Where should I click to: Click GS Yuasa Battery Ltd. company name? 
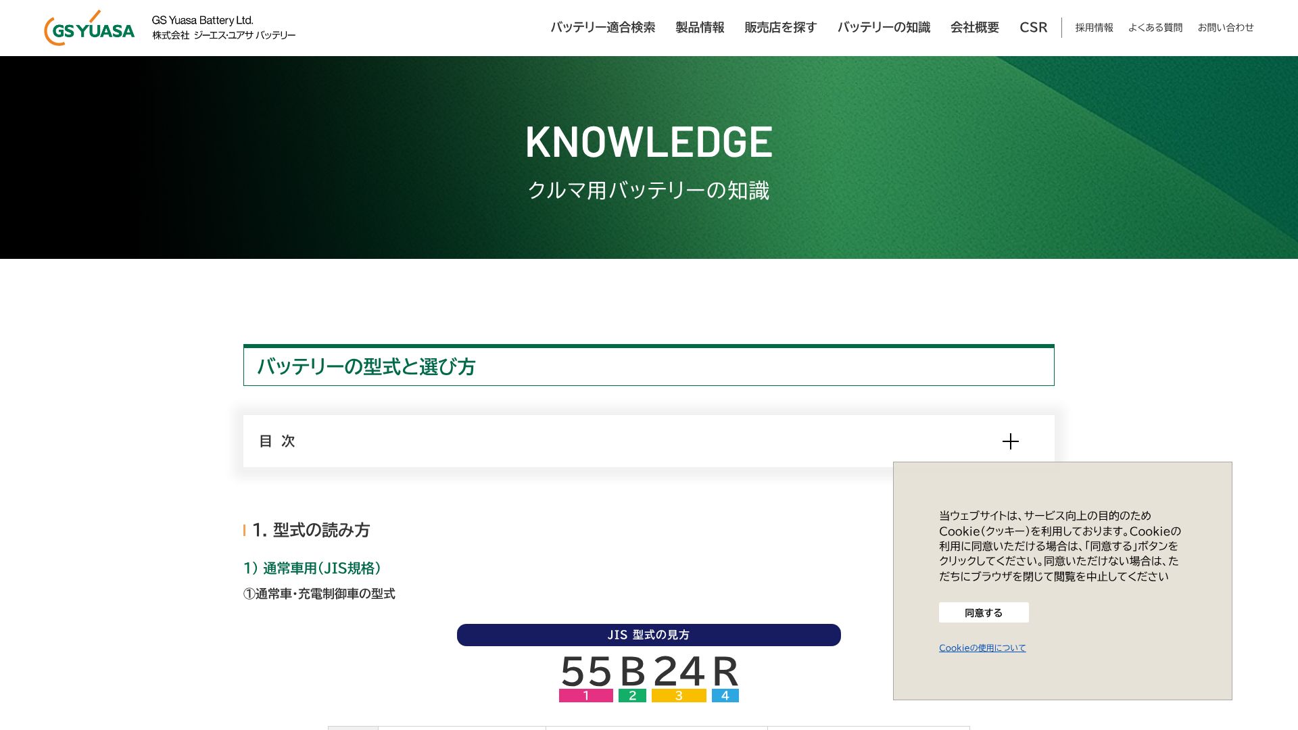coord(203,20)
